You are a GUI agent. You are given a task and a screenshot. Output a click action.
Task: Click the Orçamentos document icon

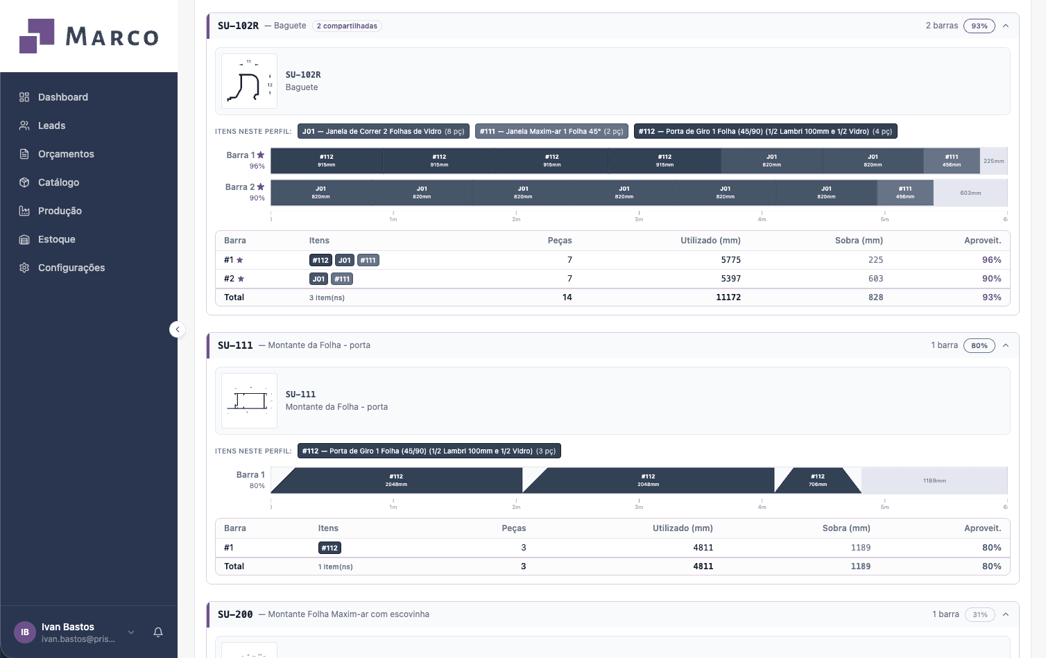coord(24,154)
